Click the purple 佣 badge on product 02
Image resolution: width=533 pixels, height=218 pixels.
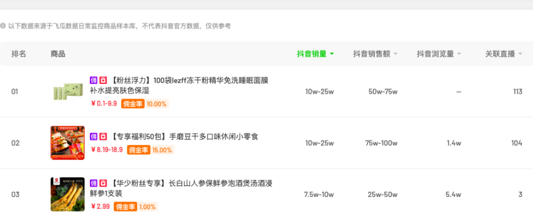(x=93, y=136)
